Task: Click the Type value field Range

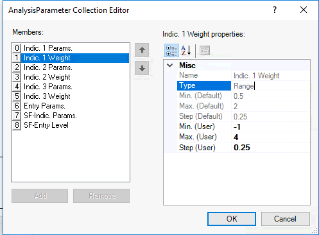Action: [x=270, y=86]
